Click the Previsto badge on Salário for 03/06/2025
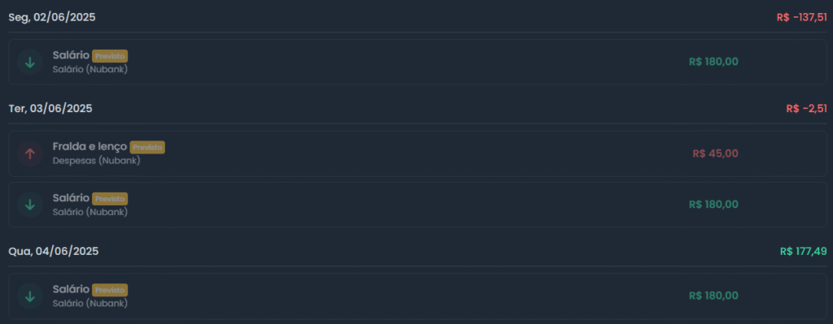833x324 pixels. [x=110, y=198]
